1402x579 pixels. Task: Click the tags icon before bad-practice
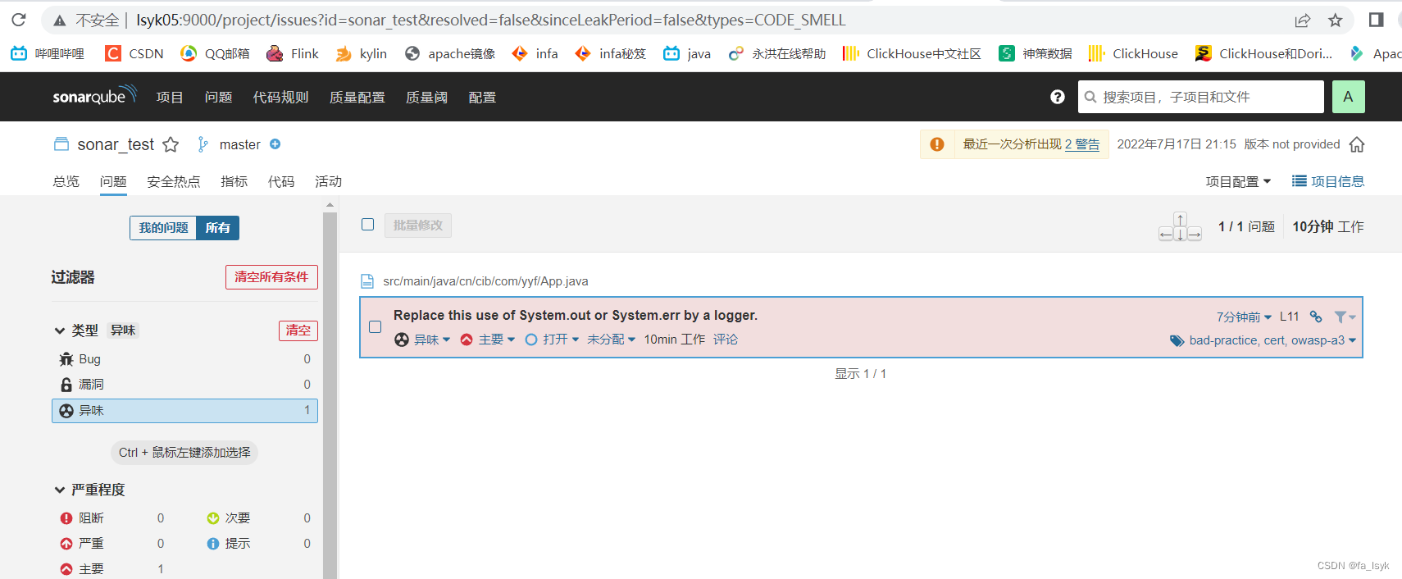1177,340
